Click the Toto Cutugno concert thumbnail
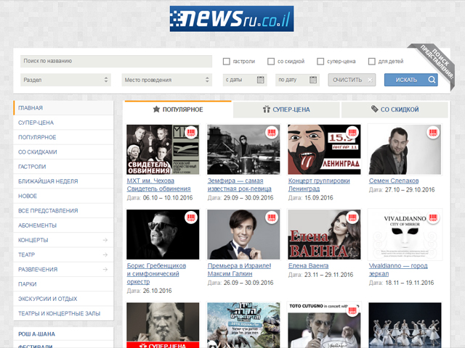Image resolution: width=465 pixels, height=348 pixels. (324, 325)
